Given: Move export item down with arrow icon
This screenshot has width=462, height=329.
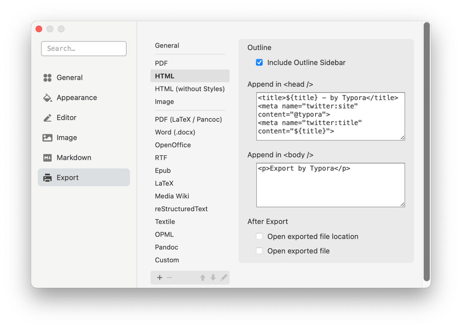Looking at the screenshot, I should tap(213, 278).
